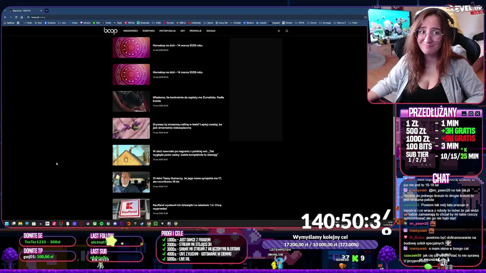486x273 pixels.
Task: Open Minecraft from the taskbar
Action: (x=155, y=224)
